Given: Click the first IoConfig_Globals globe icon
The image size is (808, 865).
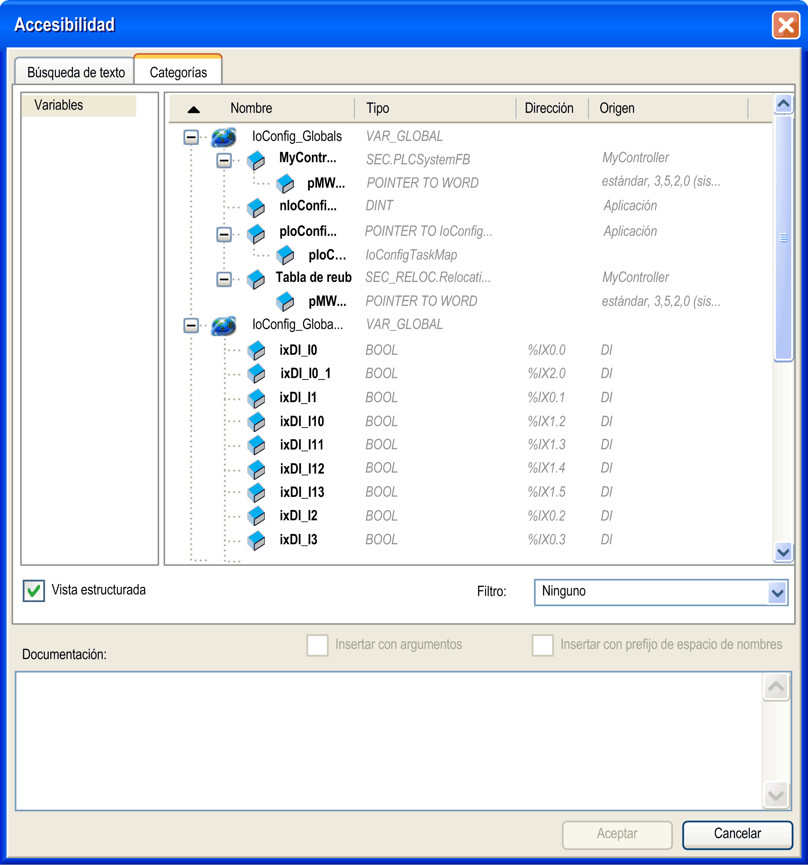Looking at the screenshot, I should point(223,137).
